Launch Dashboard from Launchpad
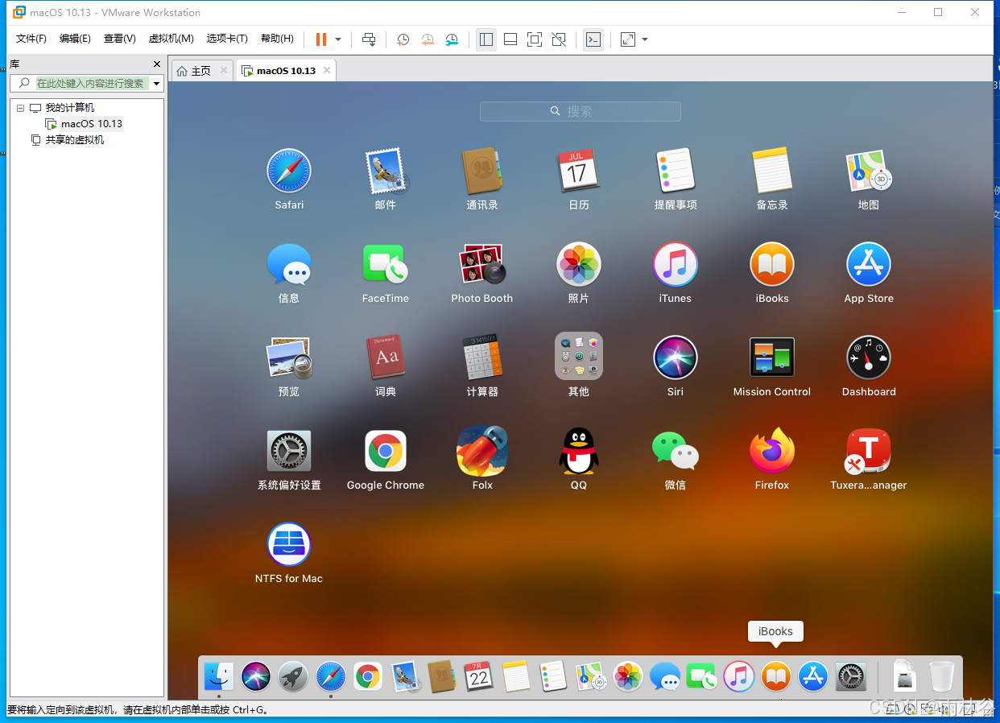The image size is (1000, 723). [x=869, y=357]
